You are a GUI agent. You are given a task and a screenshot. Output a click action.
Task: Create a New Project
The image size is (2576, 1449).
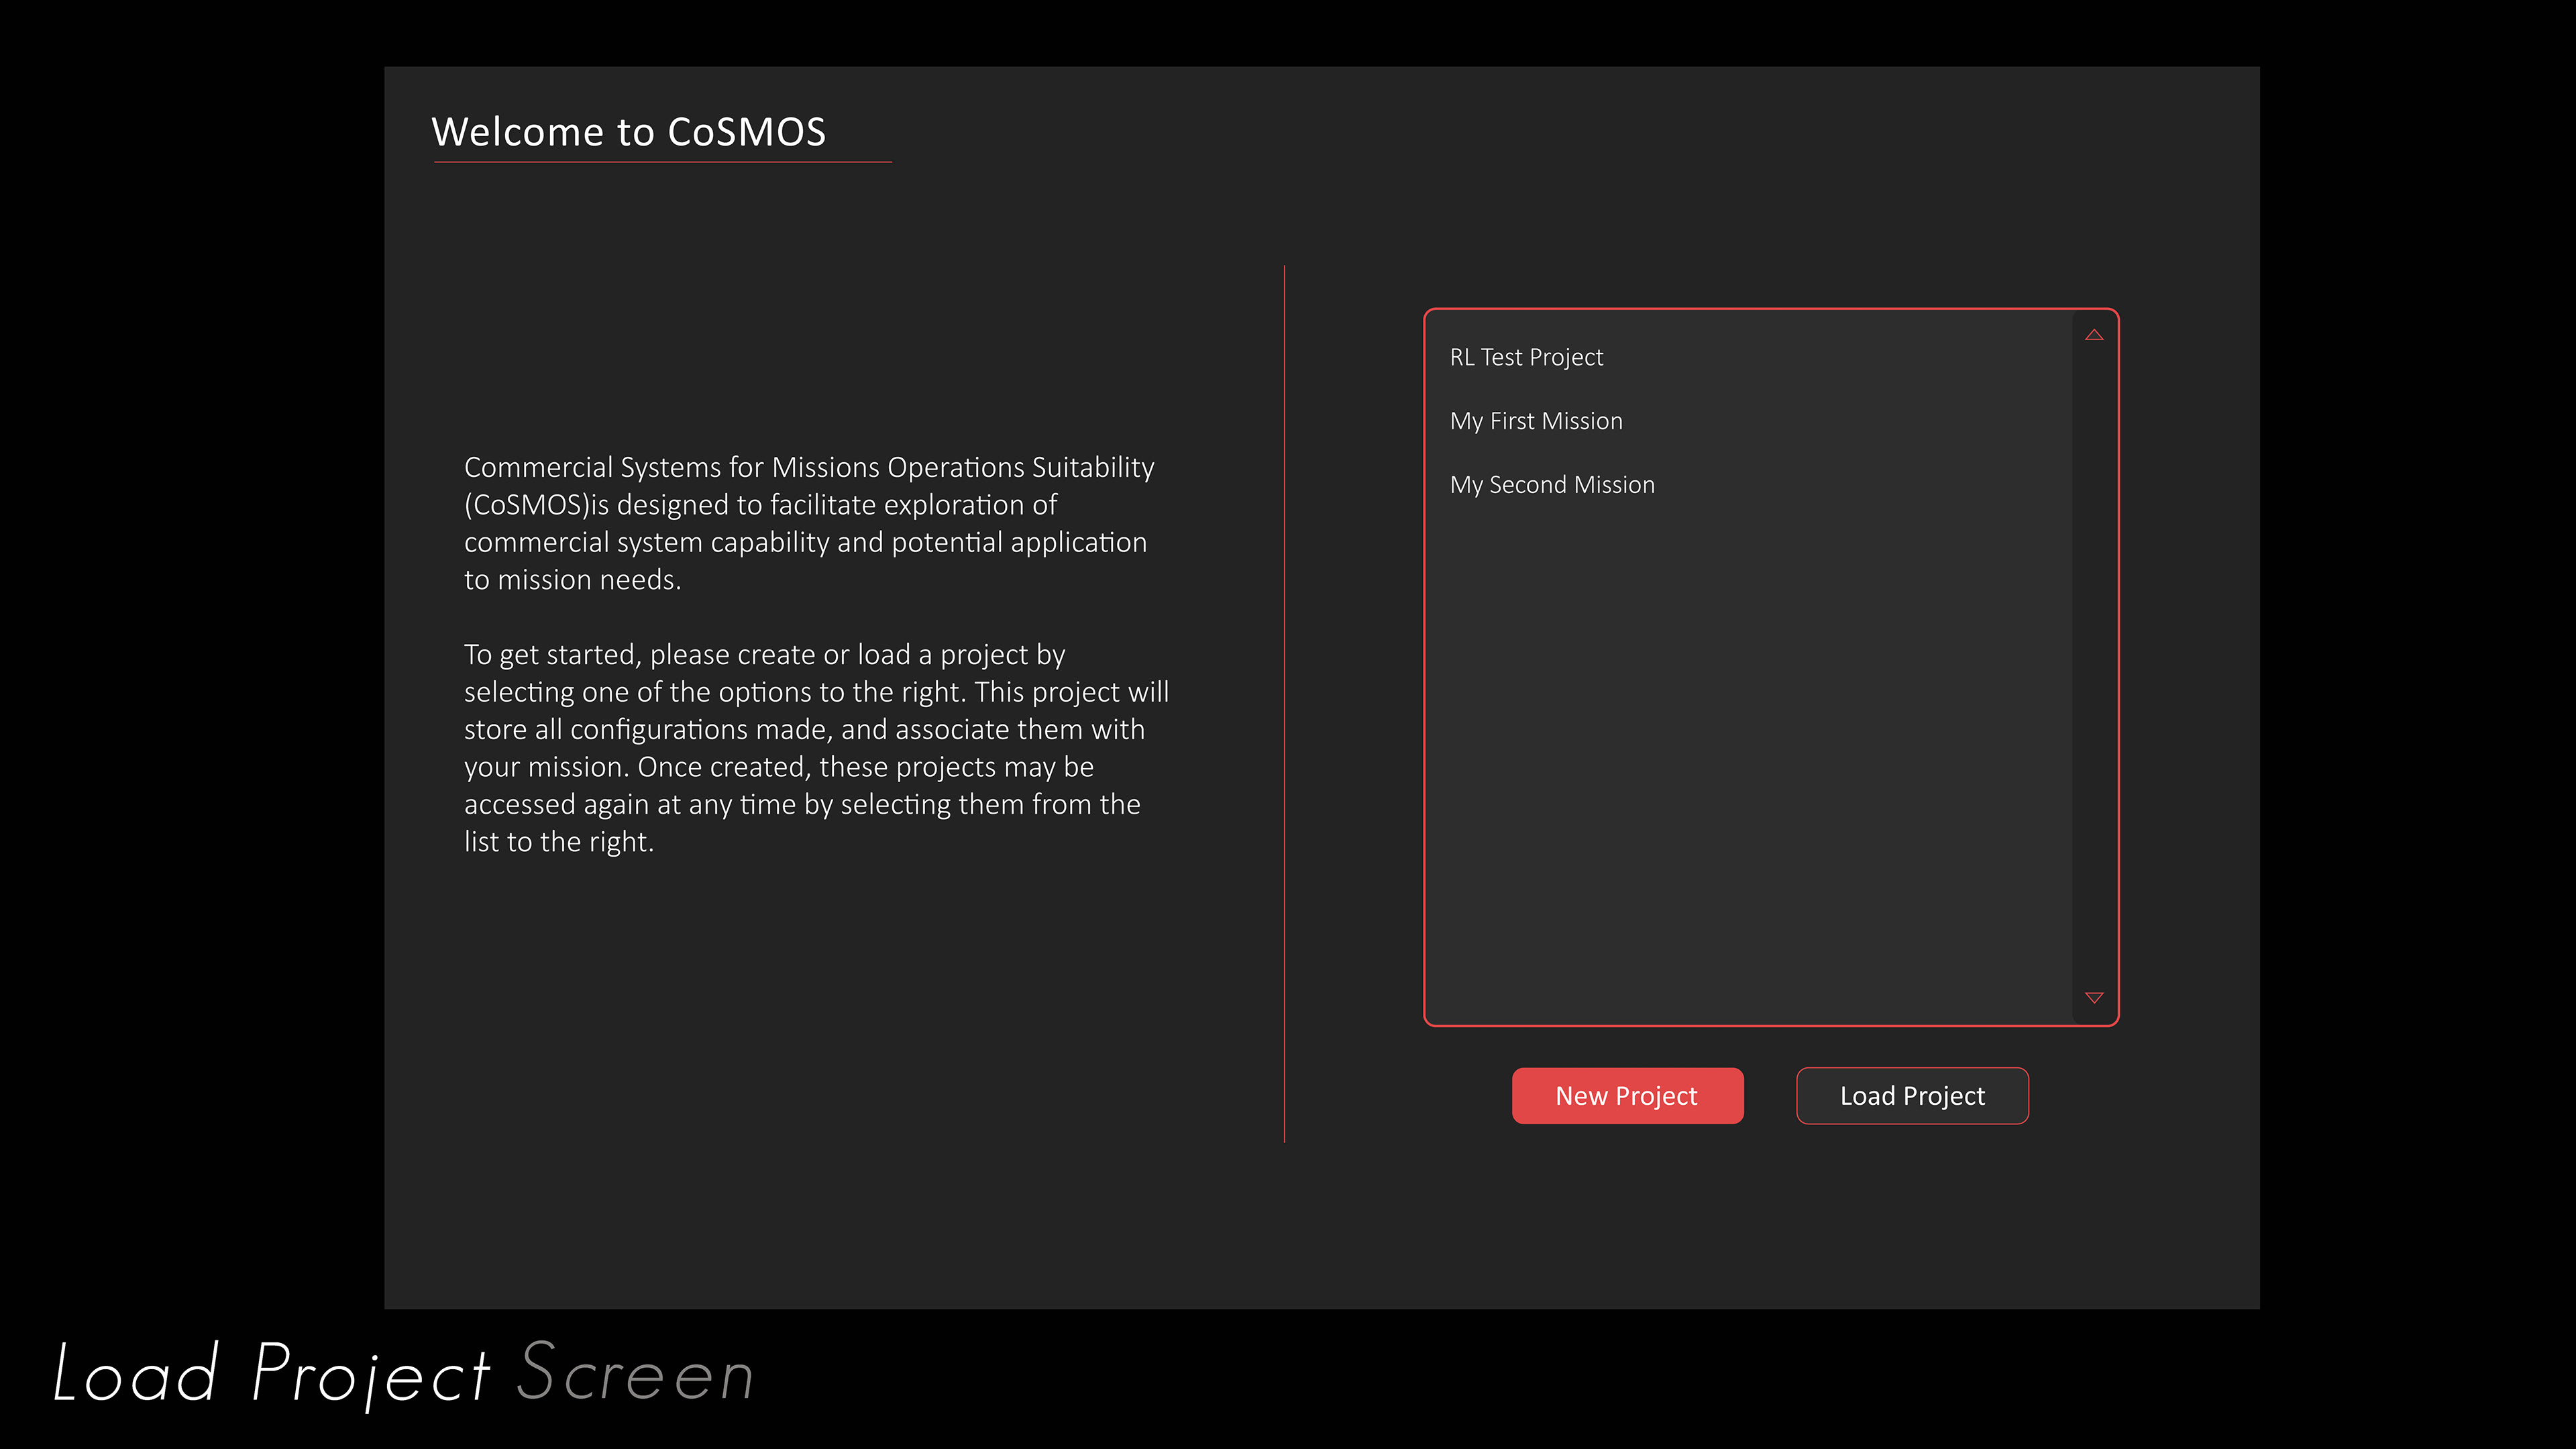(1627, 1096)
